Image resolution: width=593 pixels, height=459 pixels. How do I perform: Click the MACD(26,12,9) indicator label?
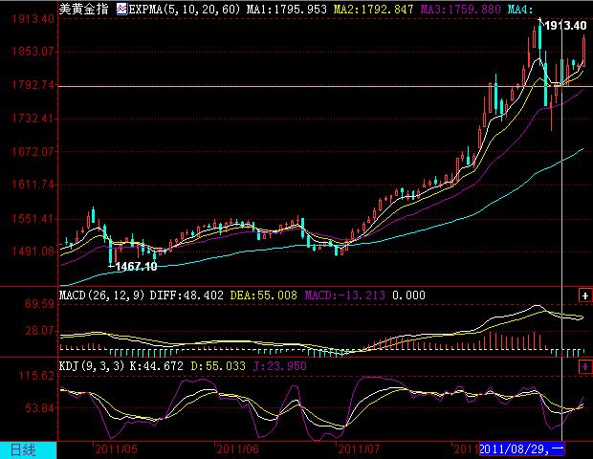[101, 295]
